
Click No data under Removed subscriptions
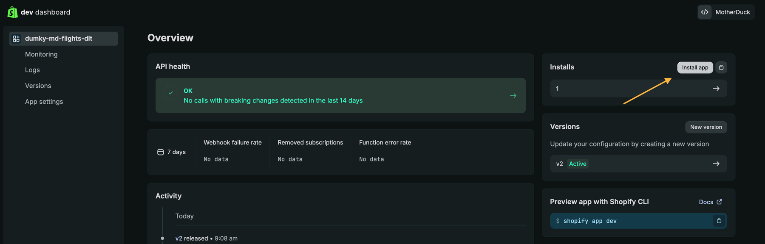290,159
